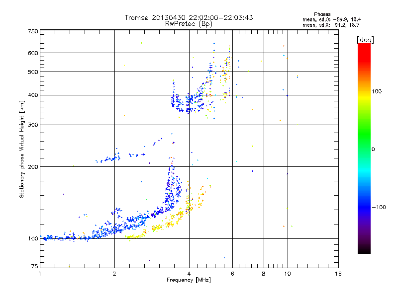Image resolution: width=398 pixels, height=298 pixels.
Task: Click the plot title 'Tromsø 20130430 22:02:00-22:03:43'
Action: point(189,17)
